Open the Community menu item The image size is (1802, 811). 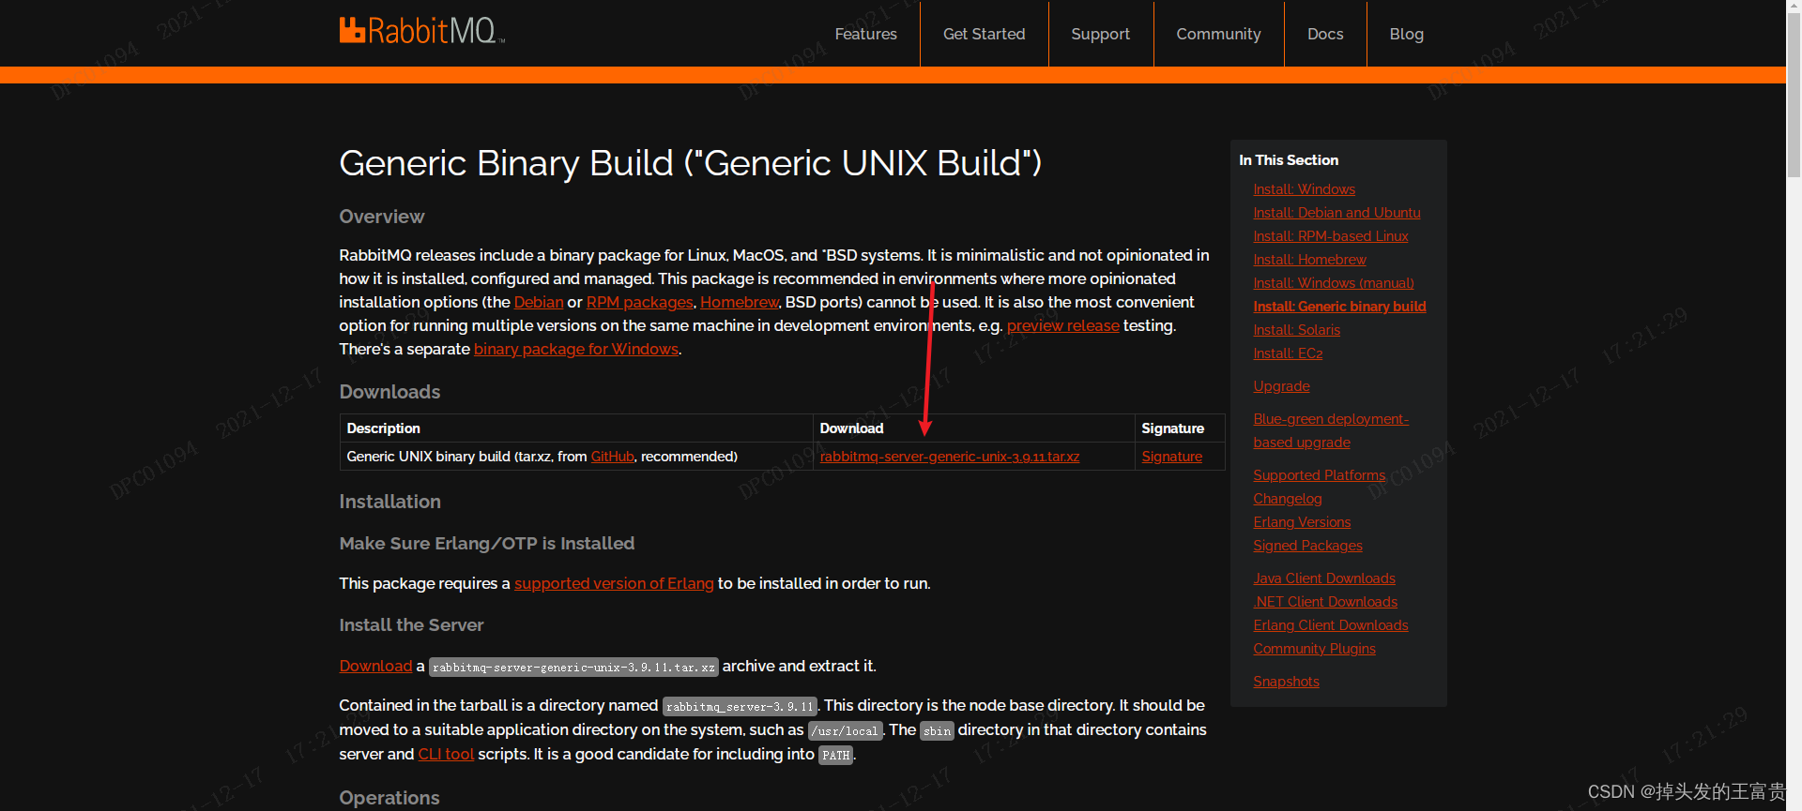(1218, 34)
